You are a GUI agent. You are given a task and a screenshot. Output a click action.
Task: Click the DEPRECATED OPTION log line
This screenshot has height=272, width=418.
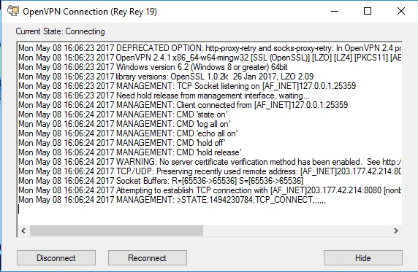click(x=210, y=48)
